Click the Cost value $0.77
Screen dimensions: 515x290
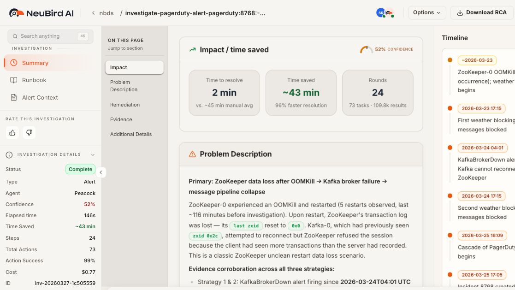pos(89,272)
